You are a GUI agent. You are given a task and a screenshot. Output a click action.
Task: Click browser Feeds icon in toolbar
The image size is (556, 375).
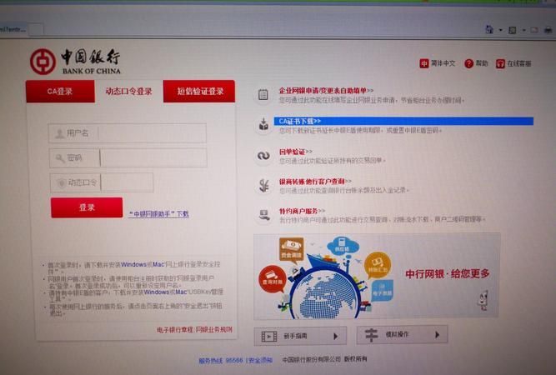[x=513, y=30]
